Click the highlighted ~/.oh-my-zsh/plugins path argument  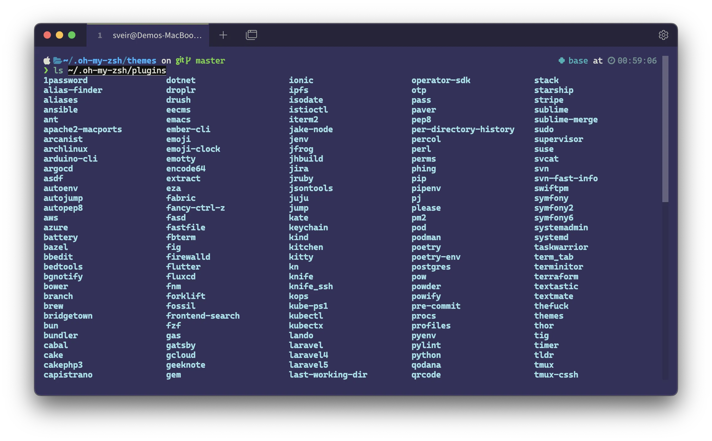(117, 70)
